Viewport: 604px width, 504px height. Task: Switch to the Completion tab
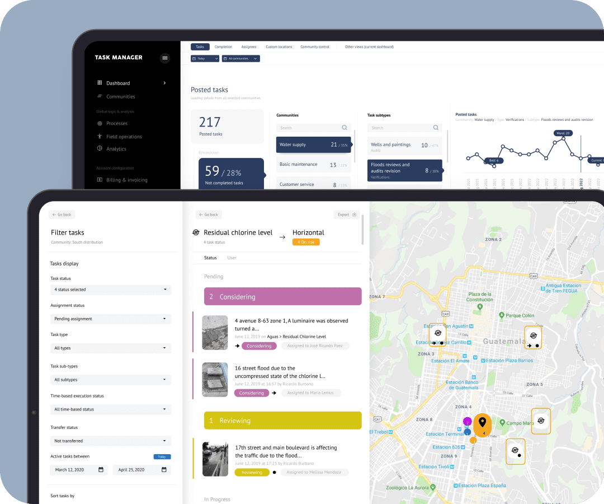[223, 46]
